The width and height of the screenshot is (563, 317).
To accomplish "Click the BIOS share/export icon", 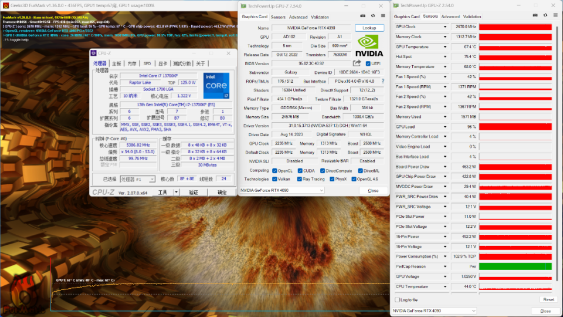I will click(x=357, y=63).
